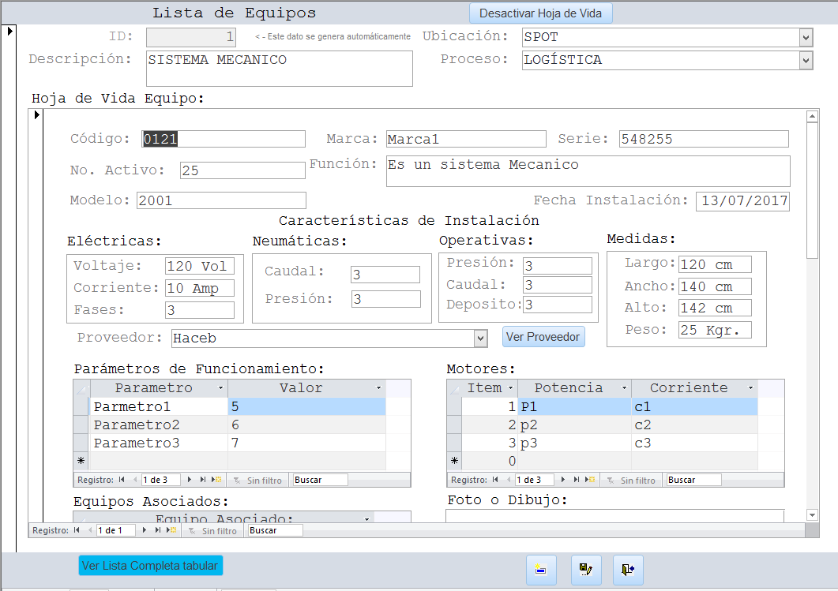Open the Valor column header filter menu

pos(379,388)
